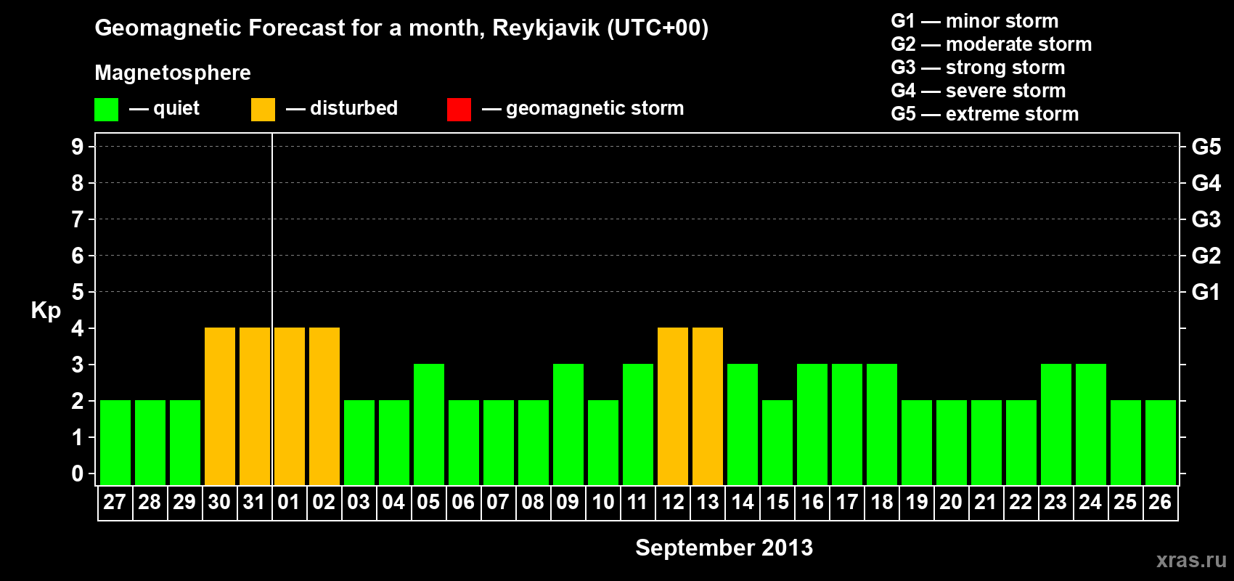Click the green quiet legend swatch
Viewport: 1234px width, 581px height.
point(106,110)
